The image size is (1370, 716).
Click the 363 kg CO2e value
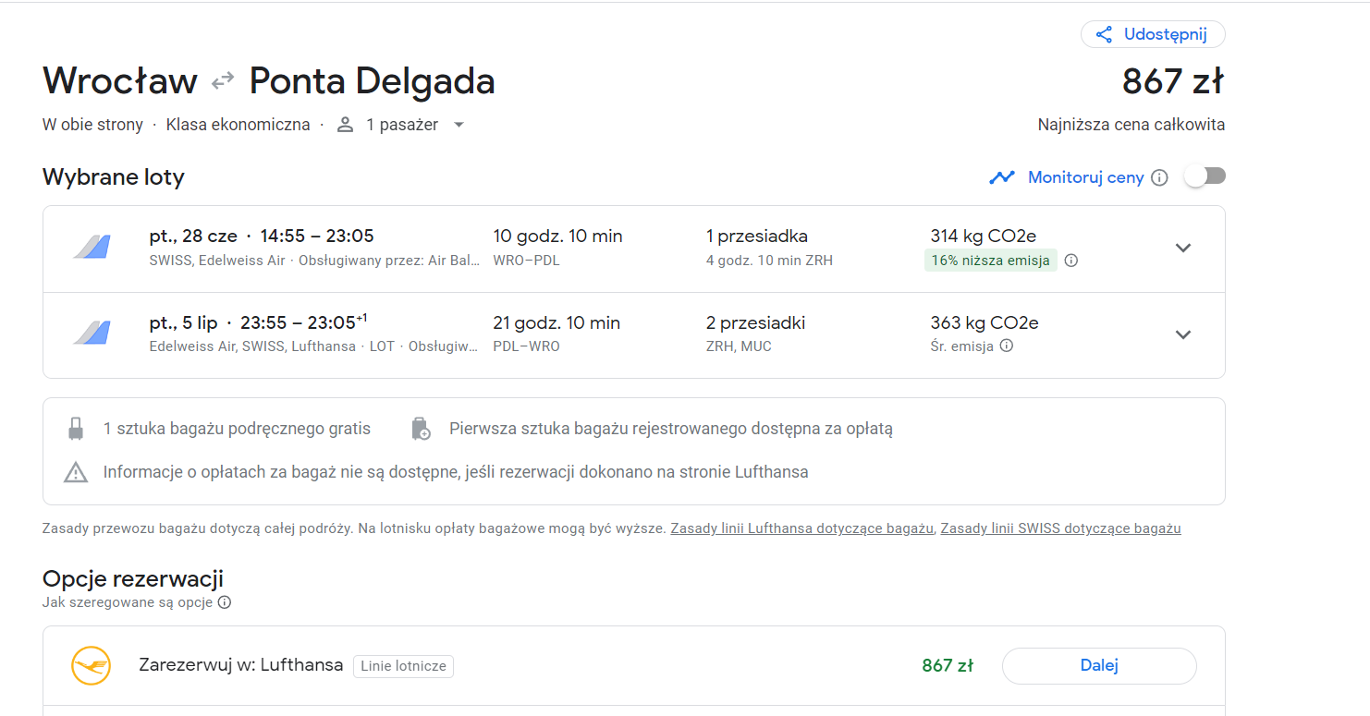click(x=984, y=322)
